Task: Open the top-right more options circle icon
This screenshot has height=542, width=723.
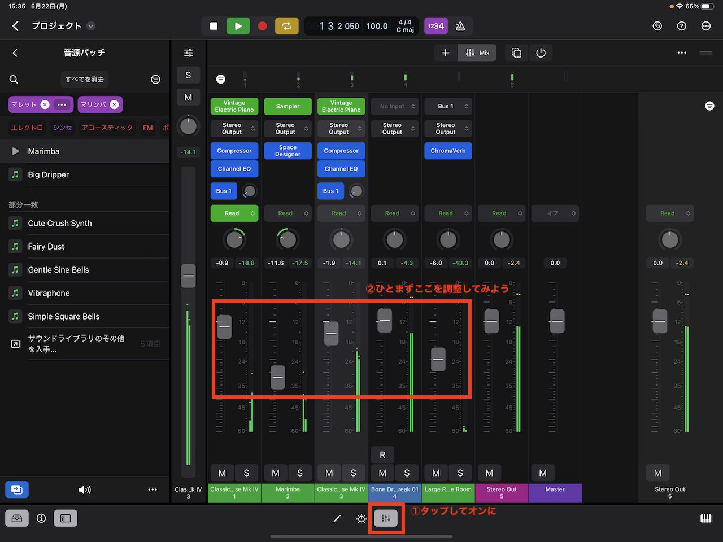Action: pos(706,26)
